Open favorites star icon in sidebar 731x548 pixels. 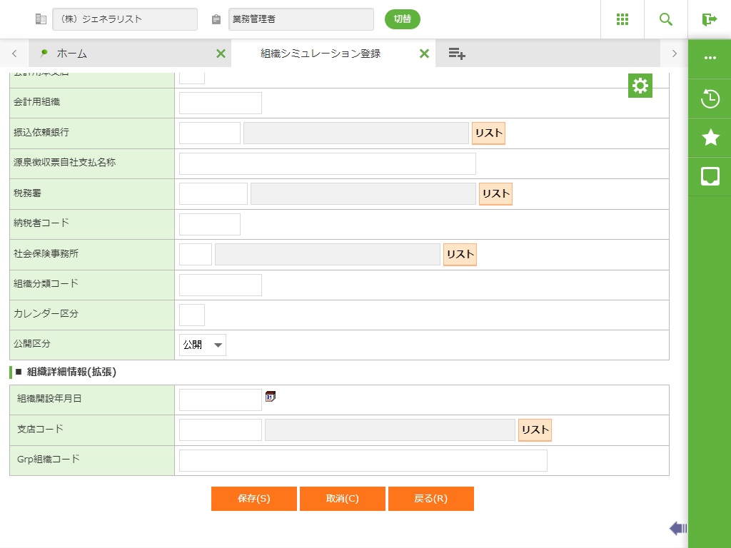[x=710, y=138]
